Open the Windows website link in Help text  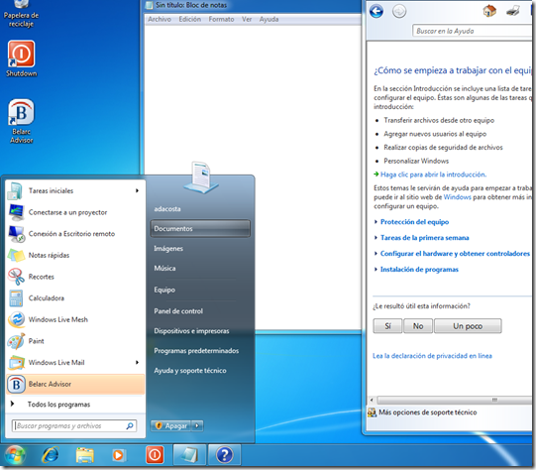pyautogui.click(x=457, y=197)
